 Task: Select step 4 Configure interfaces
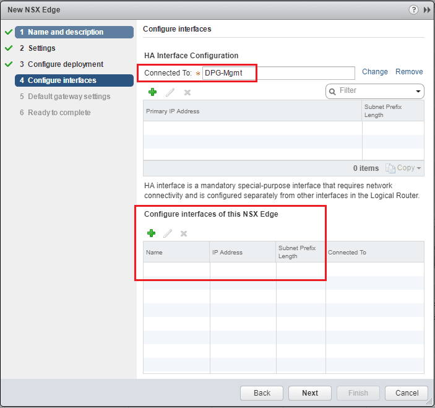[74, 80]
